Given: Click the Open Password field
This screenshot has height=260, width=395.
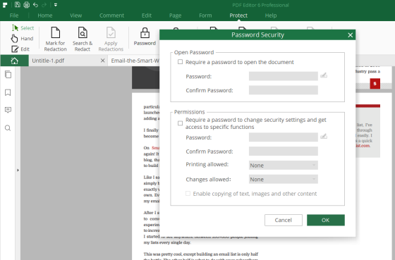Looking at the screenshot, I should (283, 76).
